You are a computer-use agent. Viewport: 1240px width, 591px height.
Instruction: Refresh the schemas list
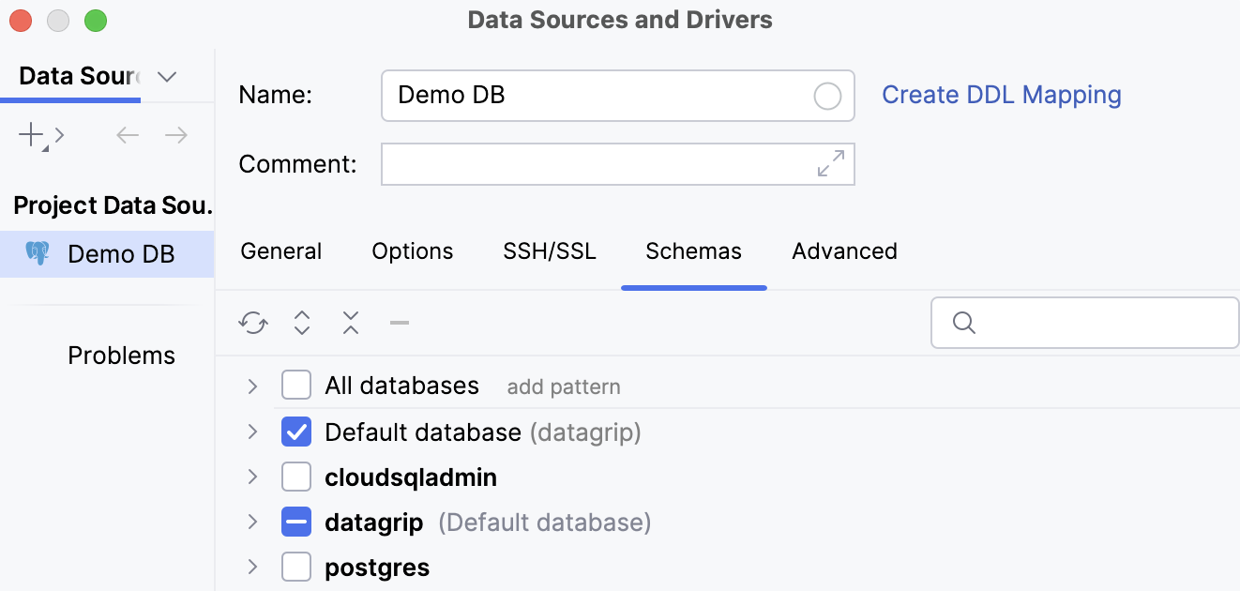(252, 322)
